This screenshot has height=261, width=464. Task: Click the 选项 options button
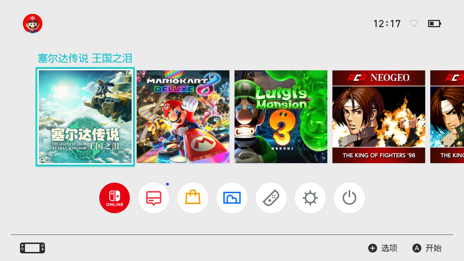[383, 248]
